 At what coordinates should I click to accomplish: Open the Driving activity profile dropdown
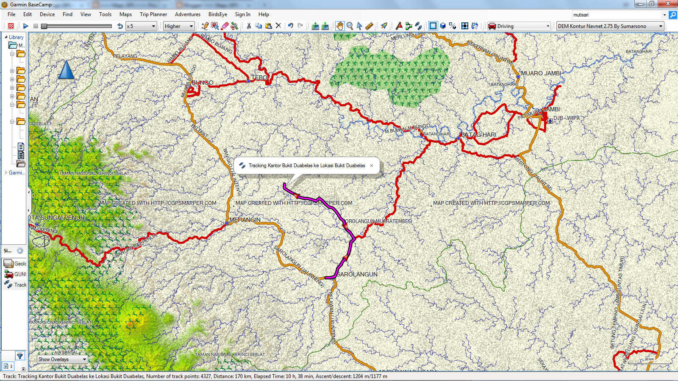[x=519, y=26]
